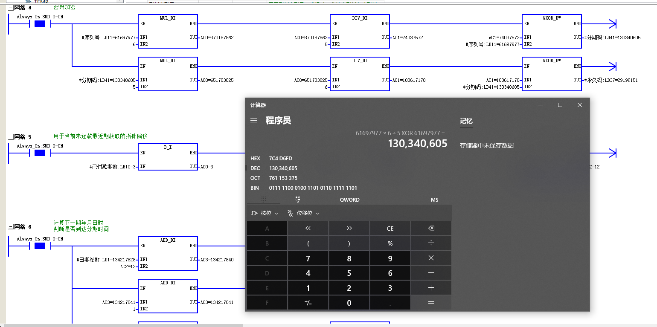This screenshot has width=657, height=327.
Task: Click the equals = key
Action: 431,303
